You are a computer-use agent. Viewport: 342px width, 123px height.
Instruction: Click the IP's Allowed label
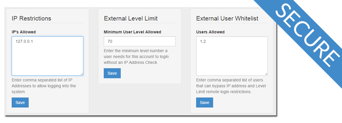pos(24,32)
